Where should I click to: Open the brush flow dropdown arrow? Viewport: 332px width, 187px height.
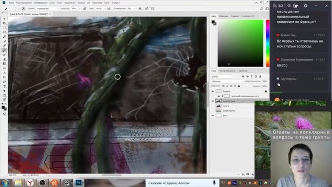[104, 9]
